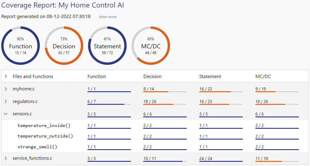Click the Files and Functions header
The height and width of the screenshot is (166, 310).
click(x=33, y=77)
